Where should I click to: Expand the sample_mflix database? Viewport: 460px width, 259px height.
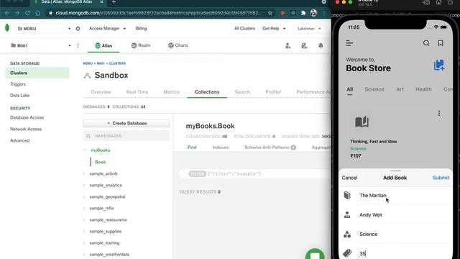coord(84,208)
